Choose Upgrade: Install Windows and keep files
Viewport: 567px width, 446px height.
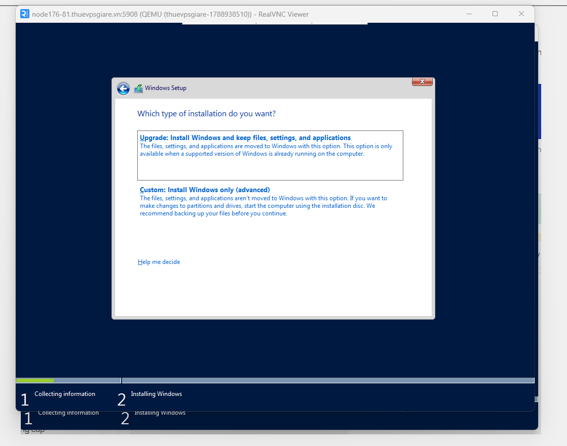coord(270,155)
